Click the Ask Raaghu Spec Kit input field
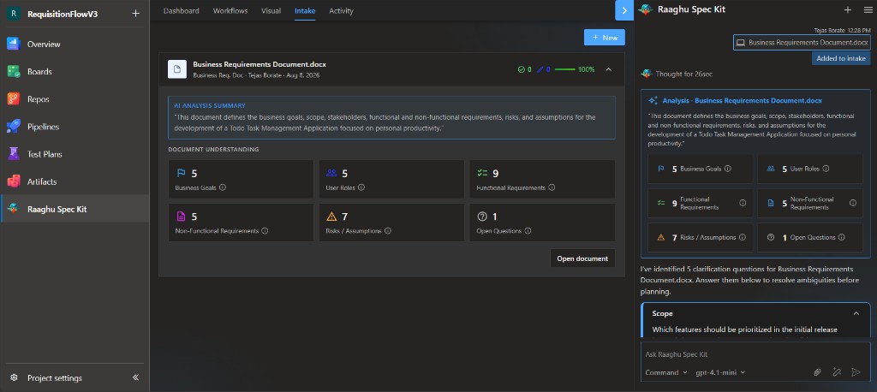Screen dimensions: 877x392 click(x=755, y=354)
